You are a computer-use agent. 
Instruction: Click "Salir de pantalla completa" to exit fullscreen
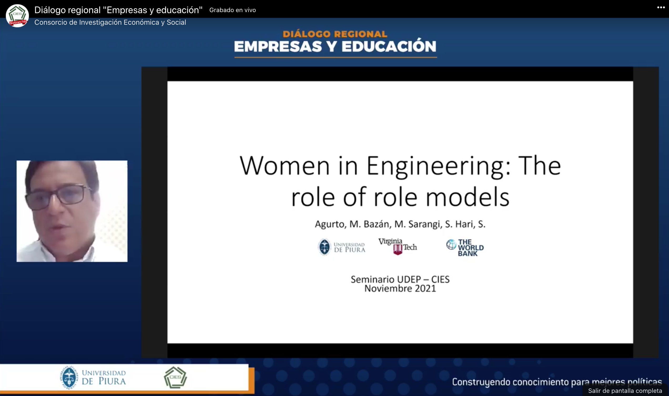tap(625, 391)
